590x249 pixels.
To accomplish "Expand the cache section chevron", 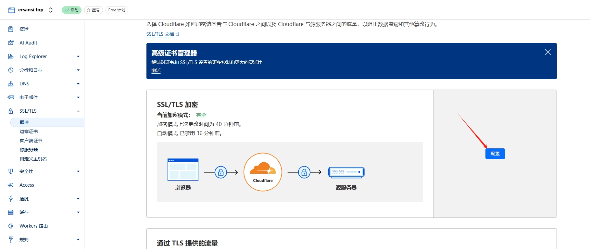I will point(78,212).
